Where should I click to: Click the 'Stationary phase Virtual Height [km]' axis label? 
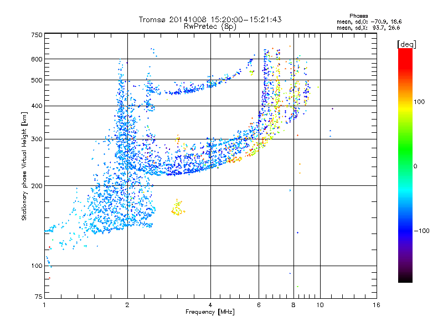(24, 167)
